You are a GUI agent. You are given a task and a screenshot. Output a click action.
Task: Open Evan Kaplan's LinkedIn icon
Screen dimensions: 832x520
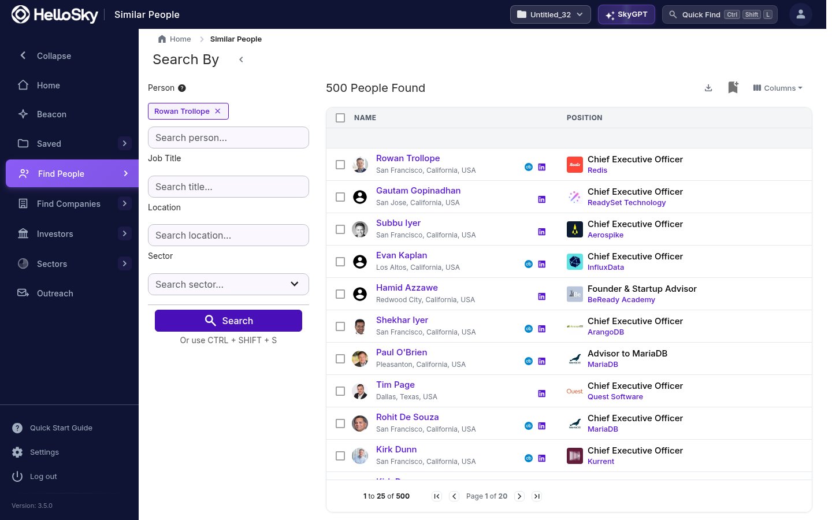[542, 264]
